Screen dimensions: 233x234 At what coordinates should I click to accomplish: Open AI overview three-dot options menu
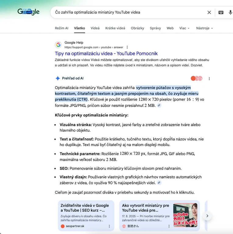(x=209, y=79)
